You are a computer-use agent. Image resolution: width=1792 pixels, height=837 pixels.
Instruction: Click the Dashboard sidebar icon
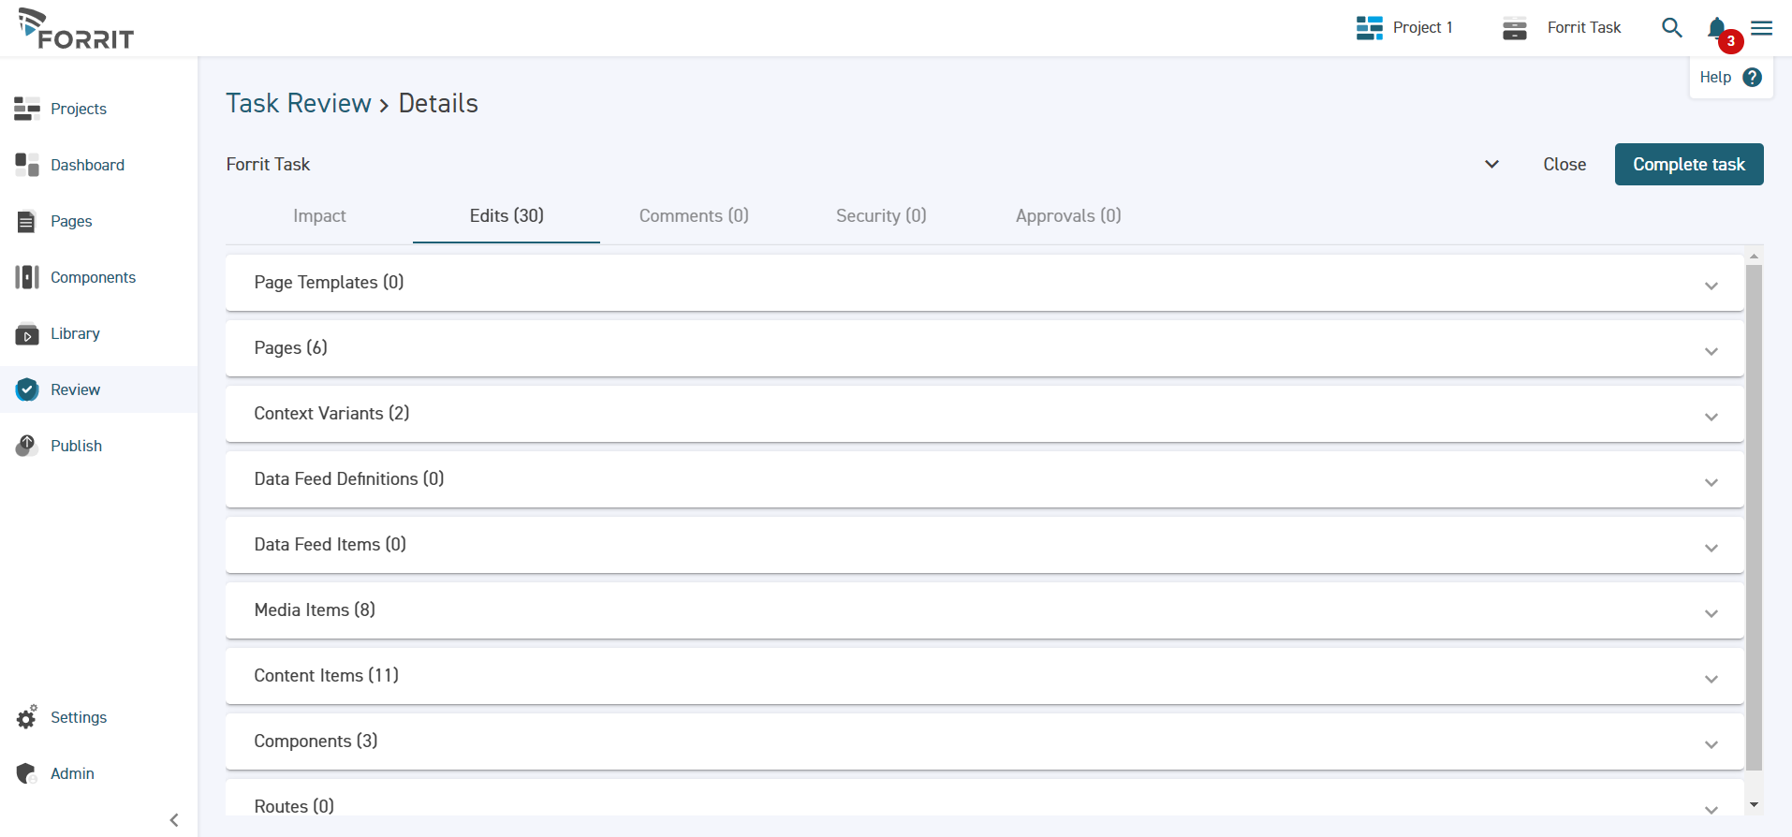point(27,165)
